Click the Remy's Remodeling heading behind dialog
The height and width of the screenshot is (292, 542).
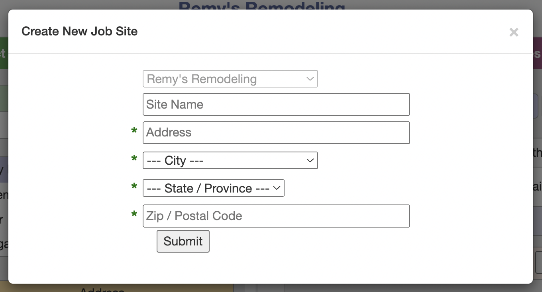pyautogui.click(x=261, y=6)
